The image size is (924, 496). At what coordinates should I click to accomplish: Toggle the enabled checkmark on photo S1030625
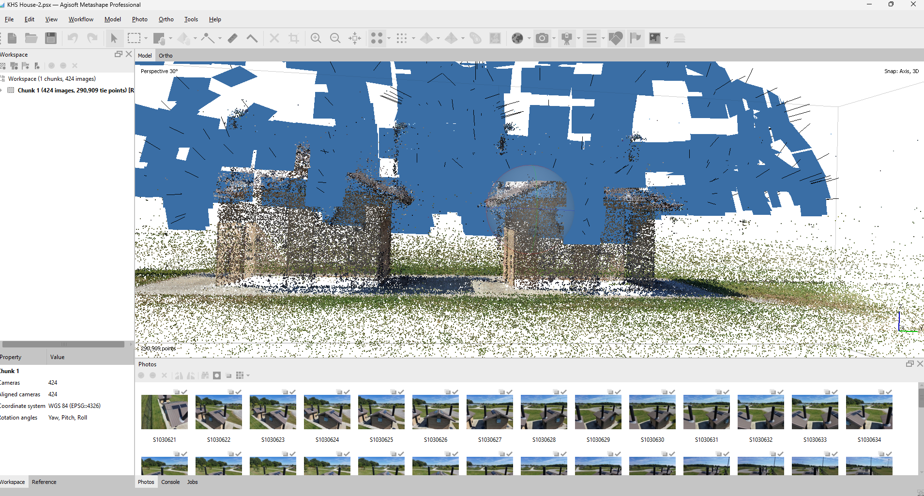(x=401, y=392)
